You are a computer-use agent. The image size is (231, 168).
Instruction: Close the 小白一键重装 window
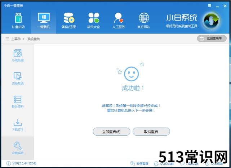point(225,6)
